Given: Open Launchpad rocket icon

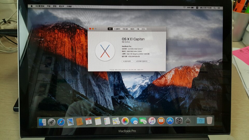Looking at the screenshot, I should point(52,122).
